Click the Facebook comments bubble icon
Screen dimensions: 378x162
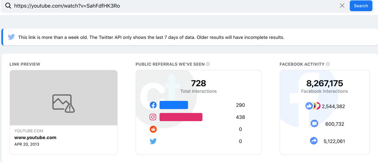tap(314, 123)
